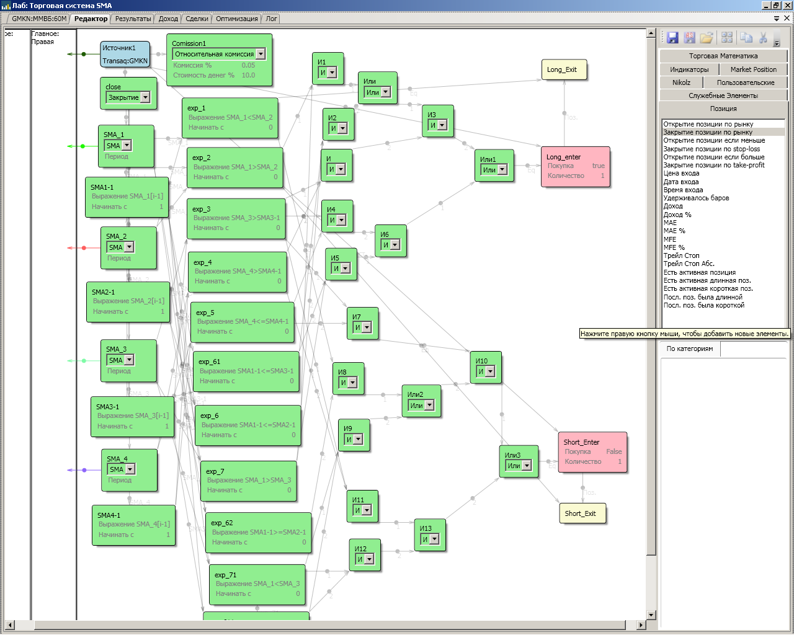
Task: Click the Long_enter block
Action: pyautogui.click(x=575, y=167)
